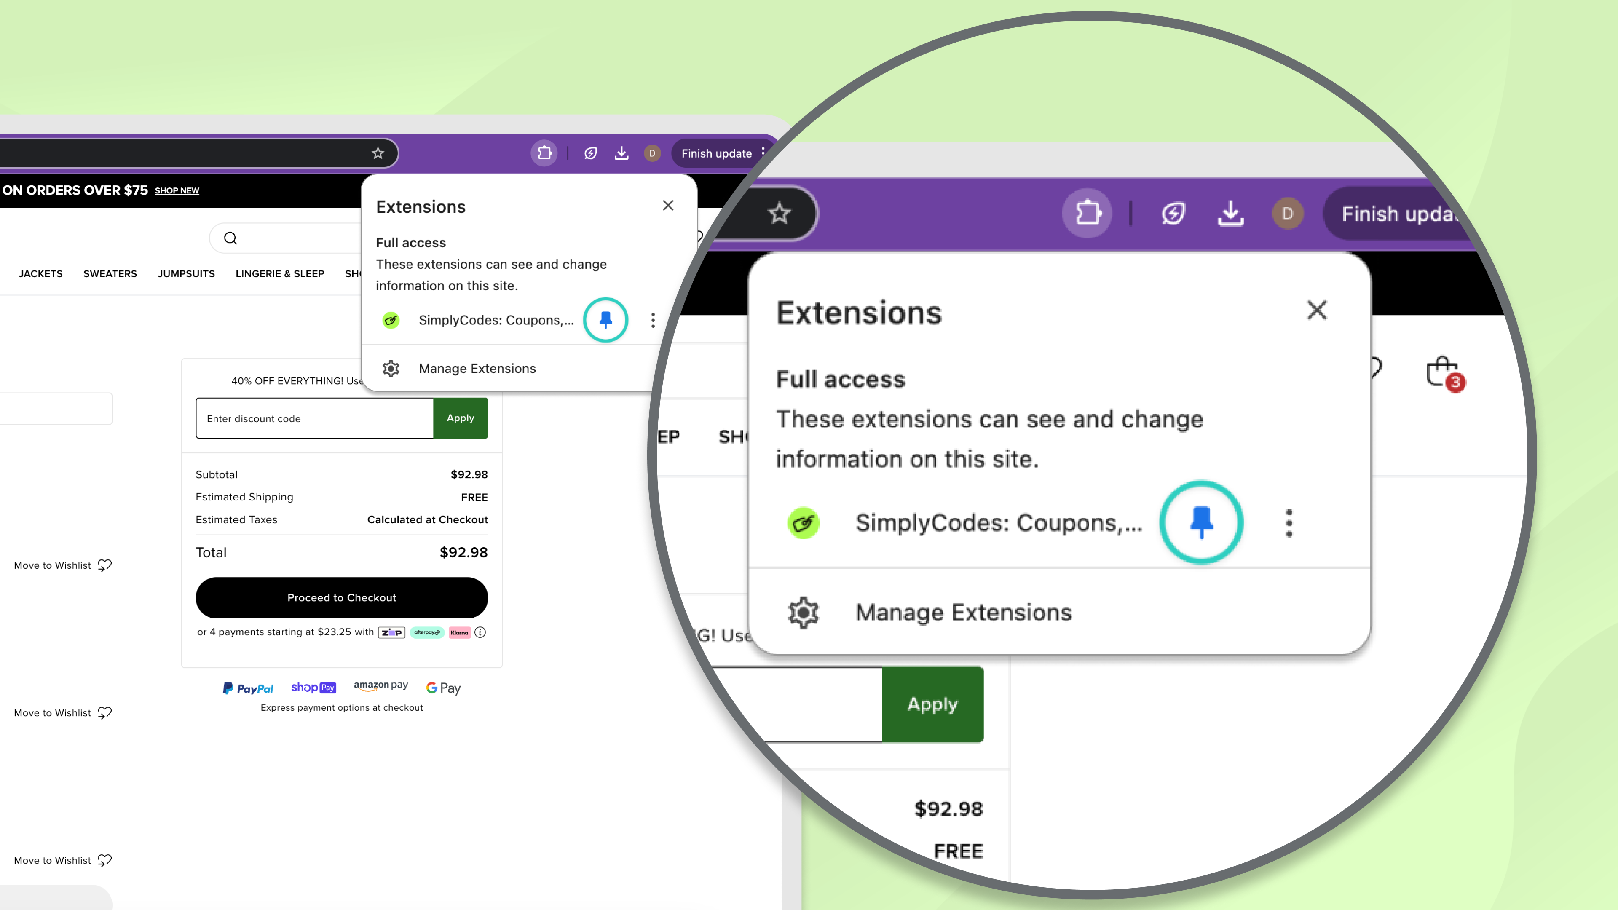The width and height of the screenshot is (1618, 910).
Task: Open Manage Extensions label in the small popup
Action: [477, 369]
